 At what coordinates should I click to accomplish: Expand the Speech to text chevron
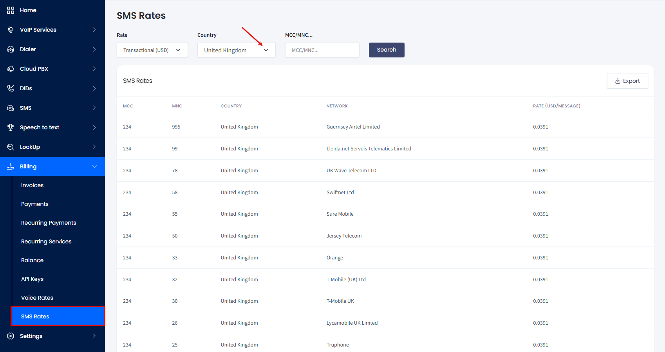[x=94, y=127]
